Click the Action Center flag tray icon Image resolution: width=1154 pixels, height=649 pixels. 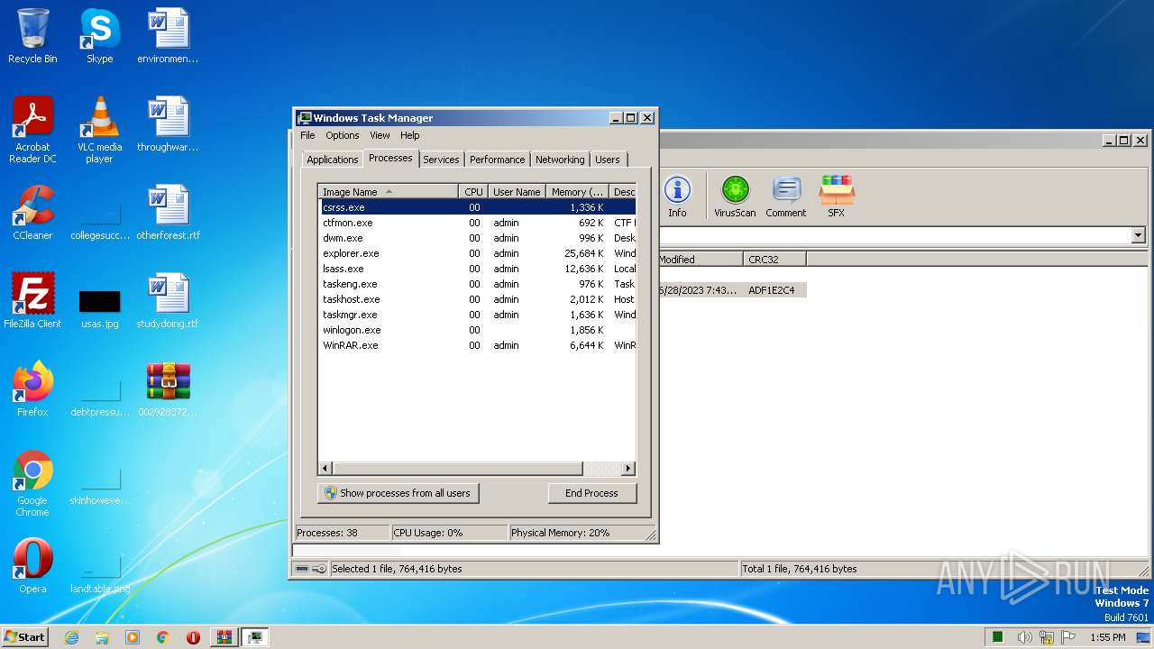click(x=1068, y=637)
